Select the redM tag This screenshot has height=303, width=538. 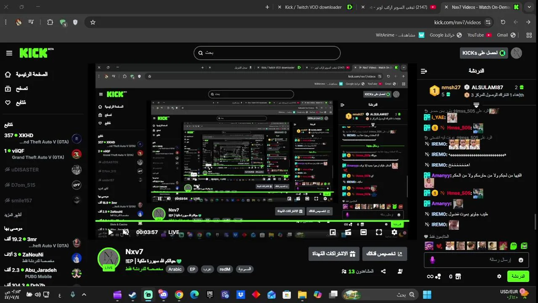225,269
